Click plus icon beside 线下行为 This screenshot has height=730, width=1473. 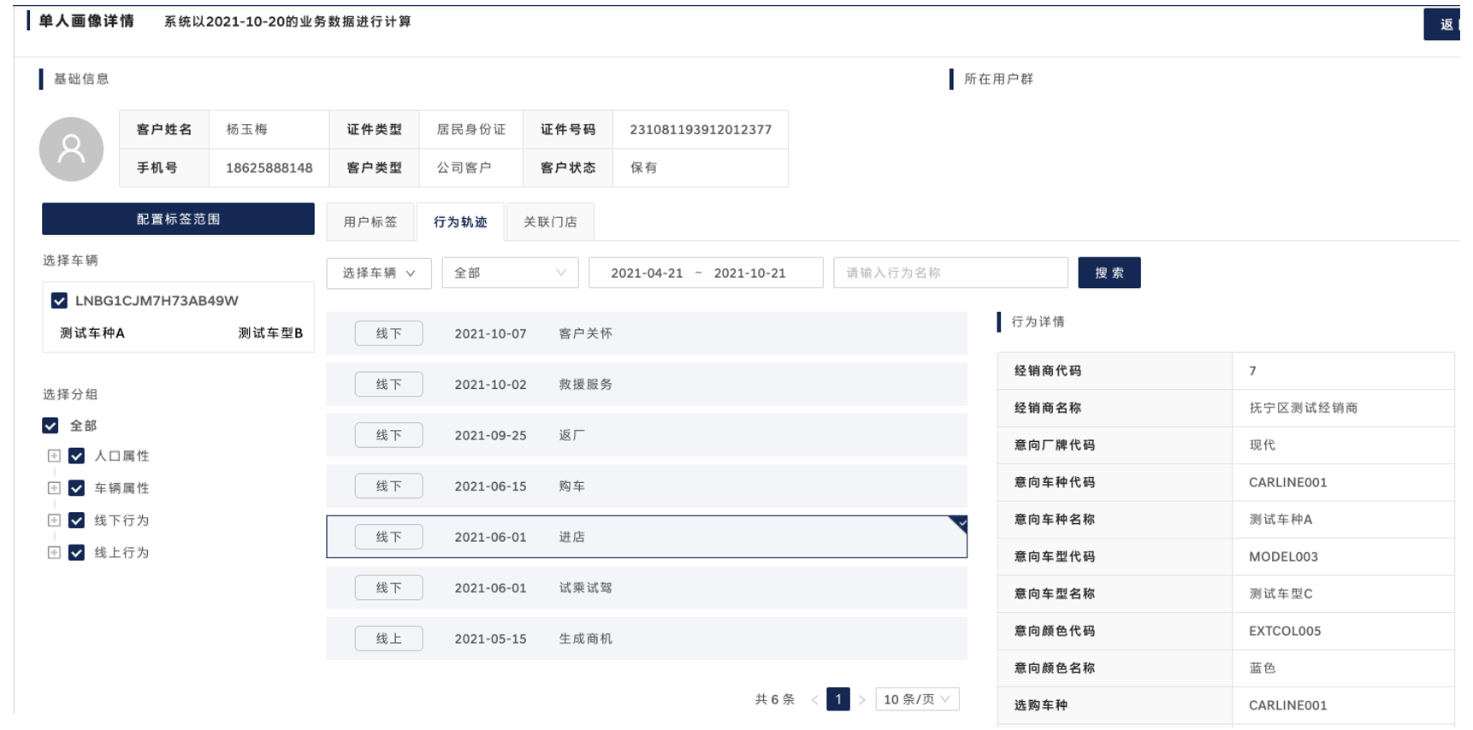[x=54, y=521]
